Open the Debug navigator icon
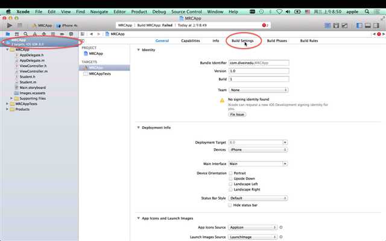Viewport: 386px width, 241px height. (53, 34)
